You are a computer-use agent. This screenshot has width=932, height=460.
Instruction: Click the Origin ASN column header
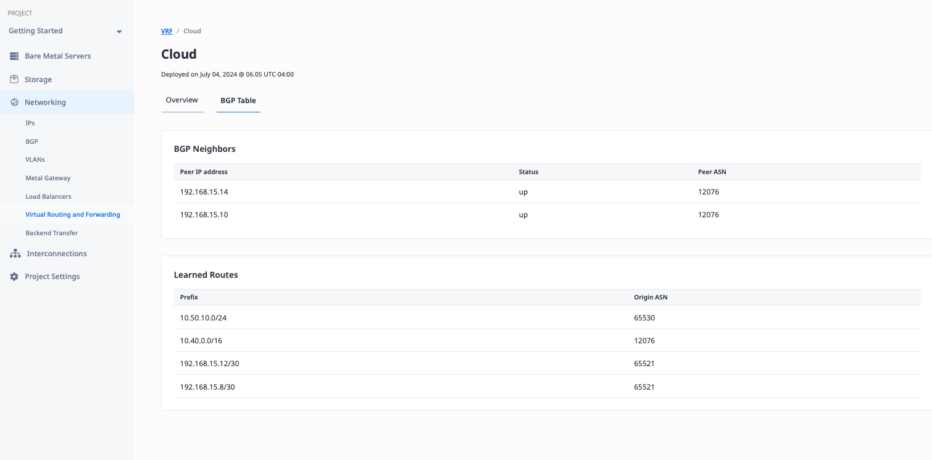coord(651,297)
